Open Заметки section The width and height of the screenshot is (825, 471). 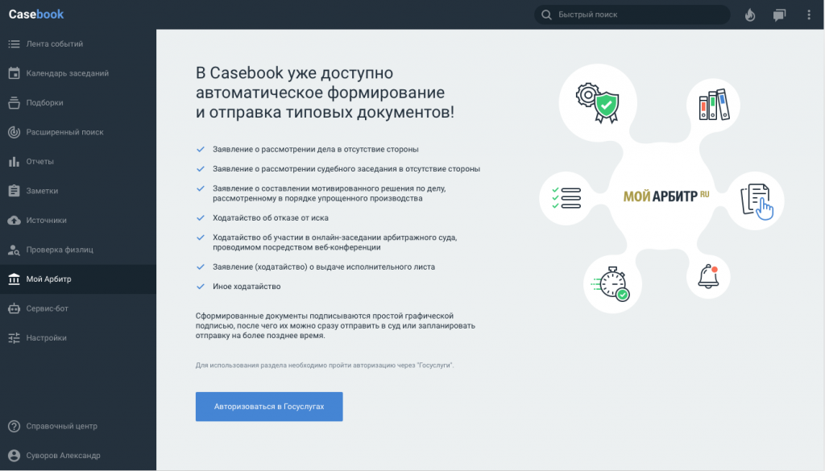(78, 191)
